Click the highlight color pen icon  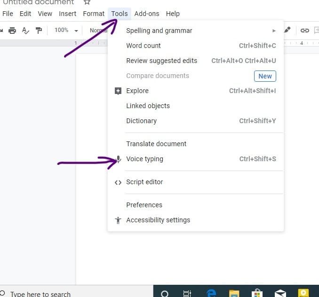pyautogui.click(x=287, y=30)
